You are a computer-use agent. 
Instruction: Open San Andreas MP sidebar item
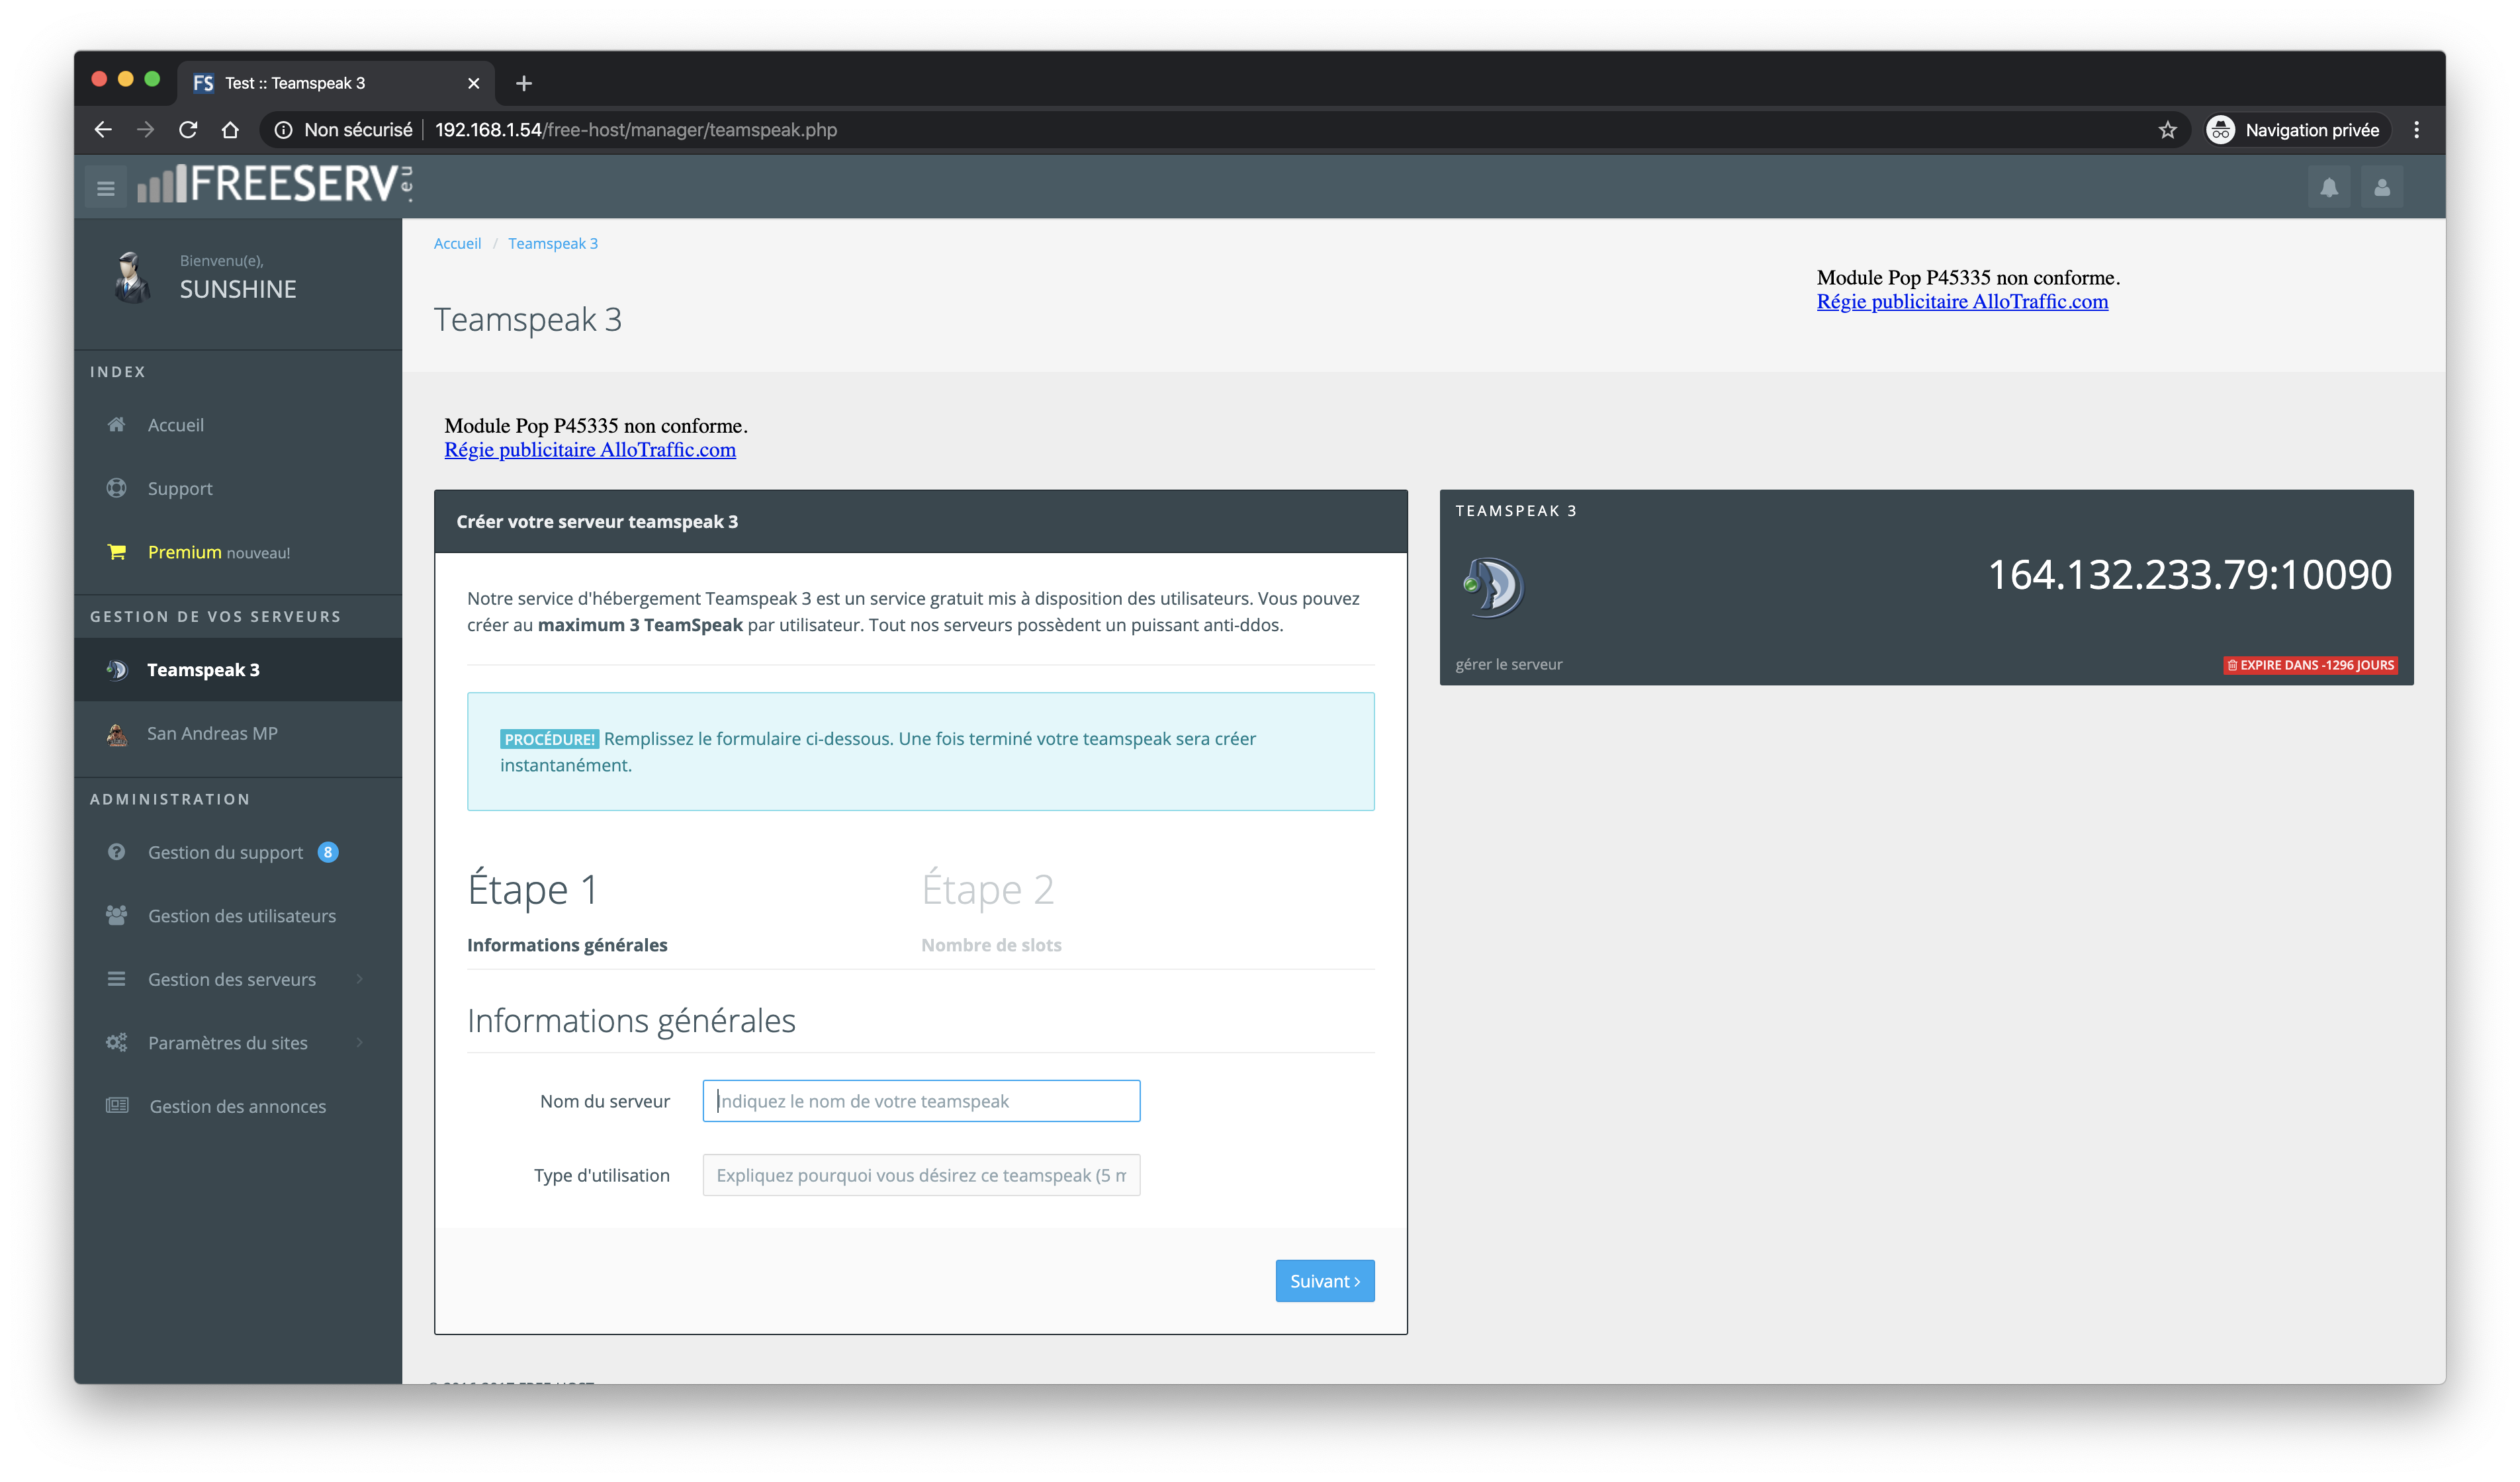coord(212,733)
